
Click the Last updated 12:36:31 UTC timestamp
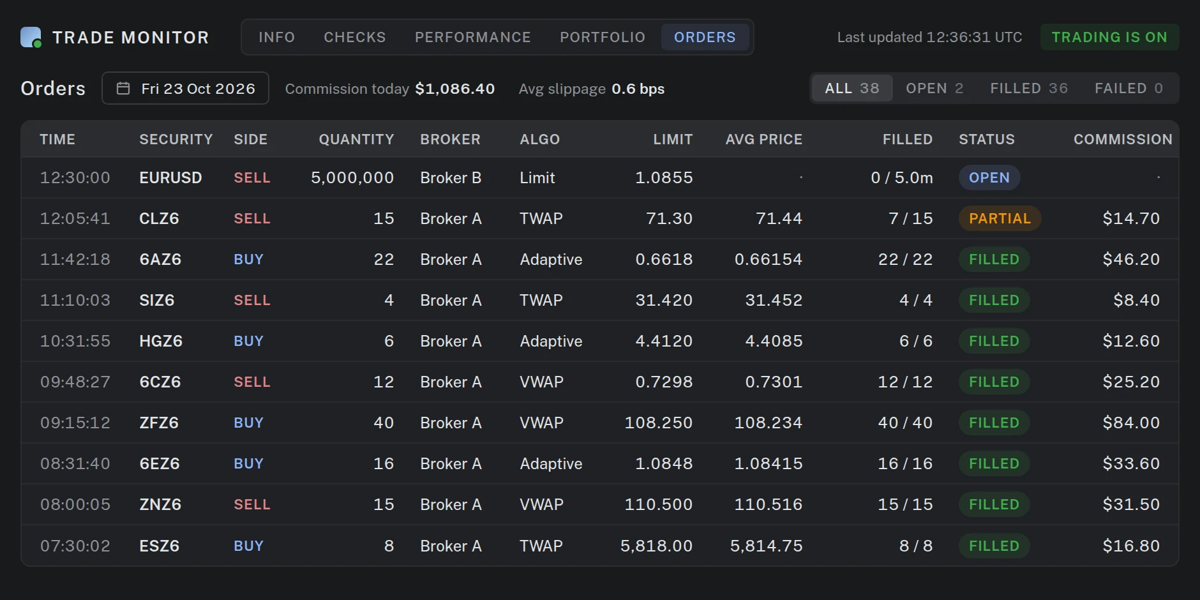[930, 37]
